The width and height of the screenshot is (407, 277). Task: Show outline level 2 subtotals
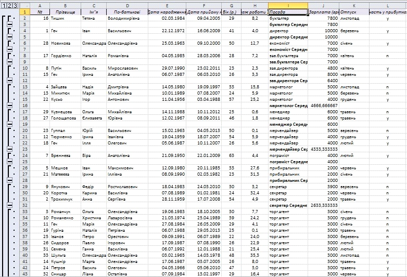coord(9,5)
